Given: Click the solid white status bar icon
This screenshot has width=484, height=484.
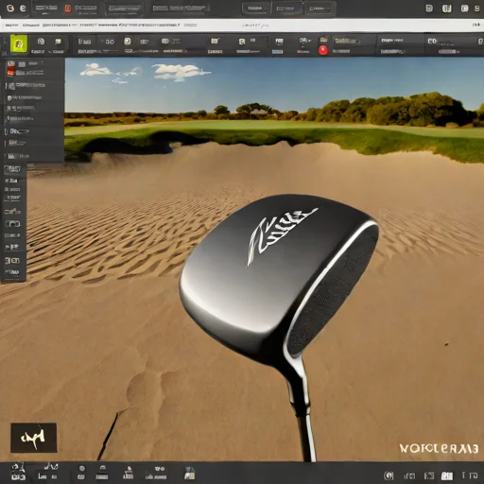Looking at the screenshot, I should (447, 475).
